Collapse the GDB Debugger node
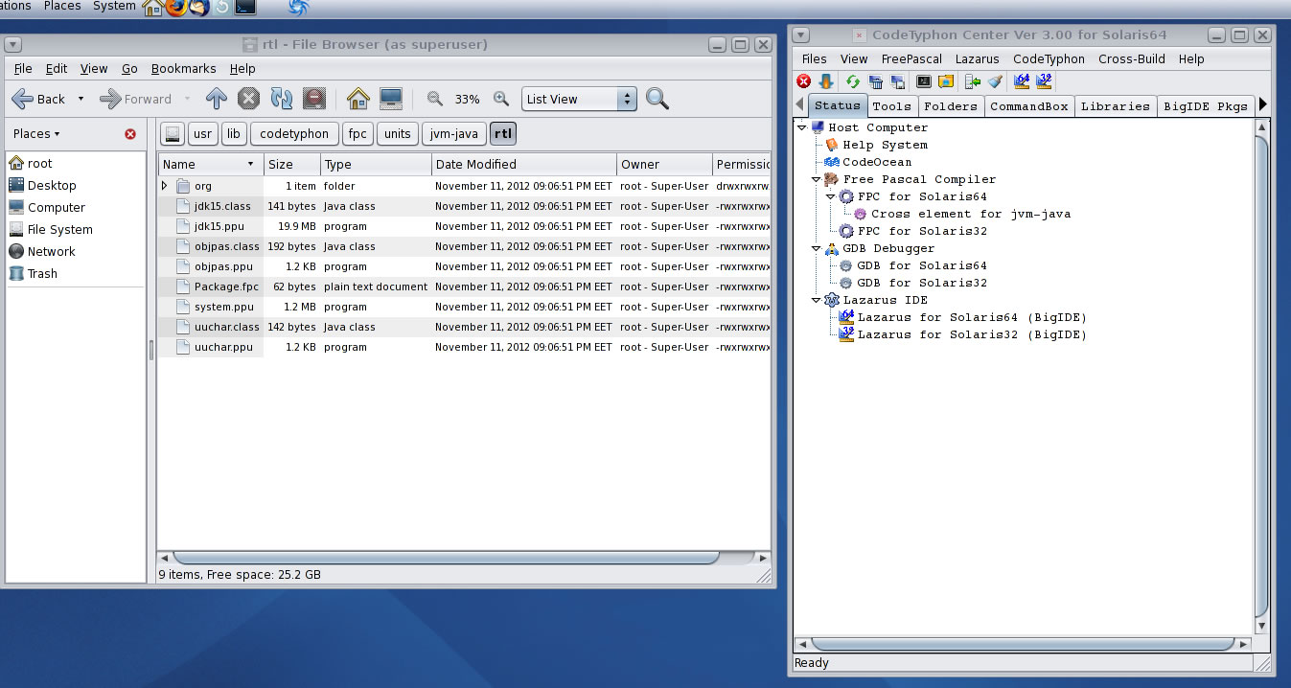Image resolution: width=1291 pixels, height=688 pixels. coord(816,248)
